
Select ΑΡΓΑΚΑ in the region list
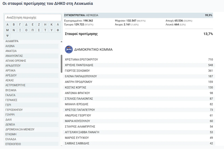click(x=32, y=71)
